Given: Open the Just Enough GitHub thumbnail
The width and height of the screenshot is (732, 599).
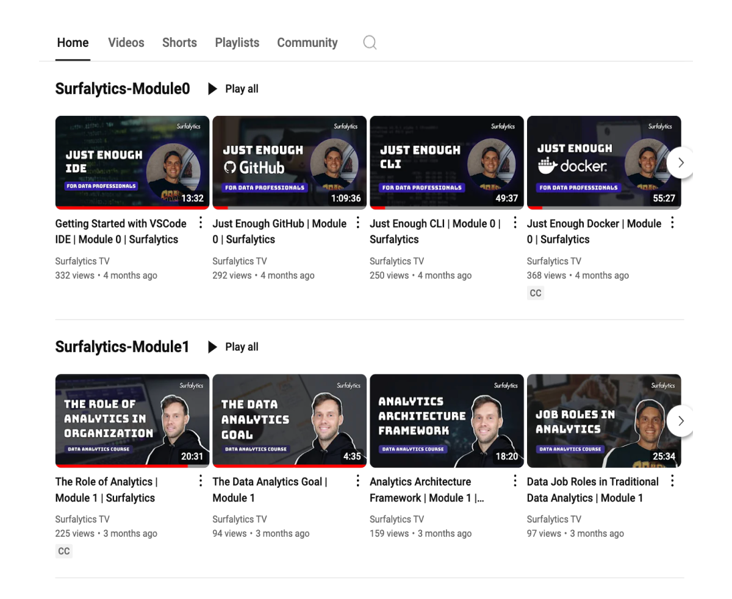Looking at the screenshot, I should coord(289,162).
